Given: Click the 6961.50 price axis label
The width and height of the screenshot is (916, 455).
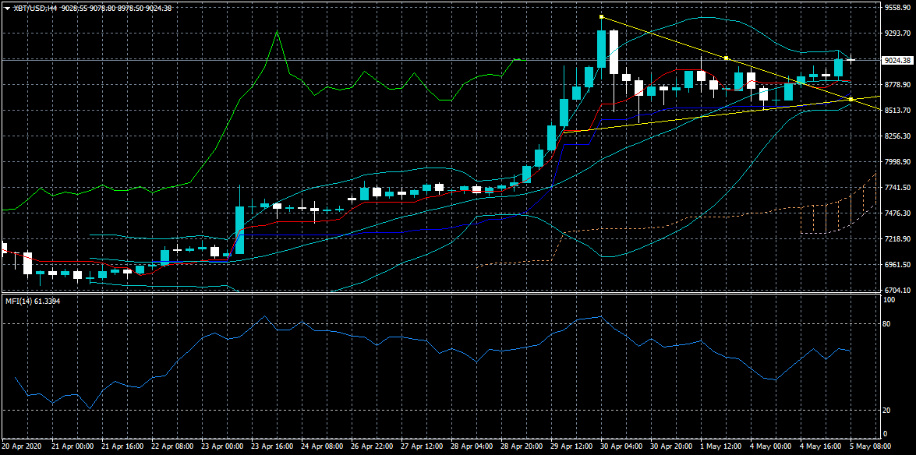Looking at the screenshot, I should pyautogui.click(x=899, y=265).
